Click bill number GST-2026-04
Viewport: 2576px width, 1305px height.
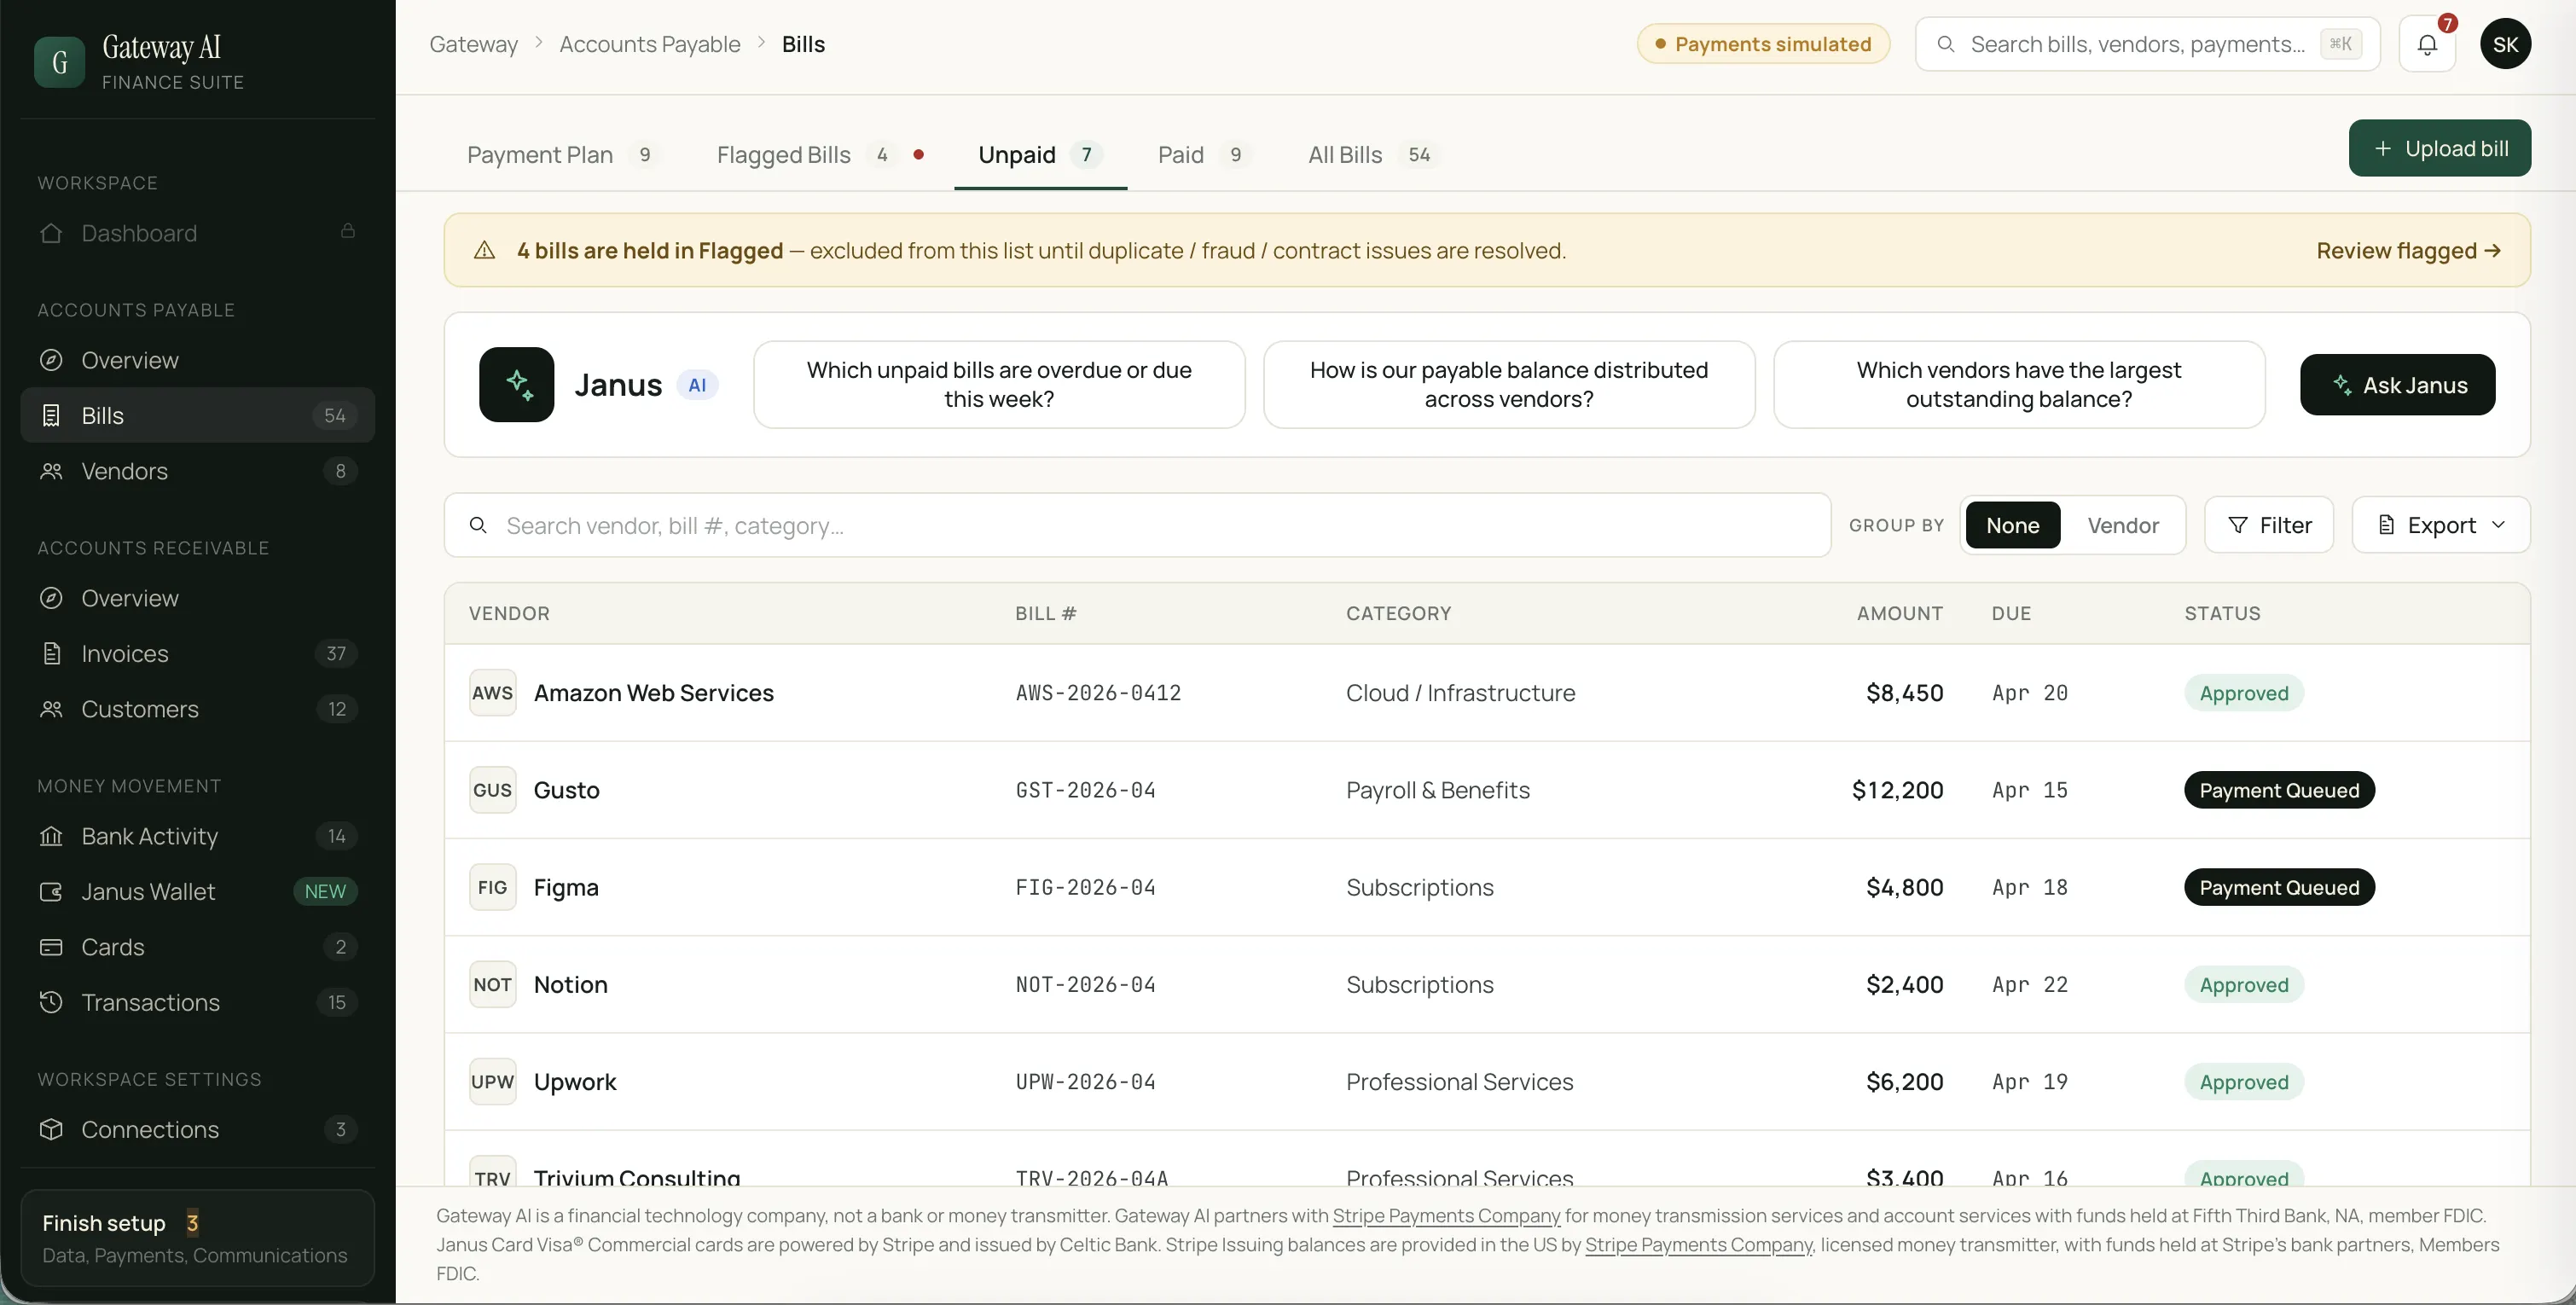(x=1085, y=790)
